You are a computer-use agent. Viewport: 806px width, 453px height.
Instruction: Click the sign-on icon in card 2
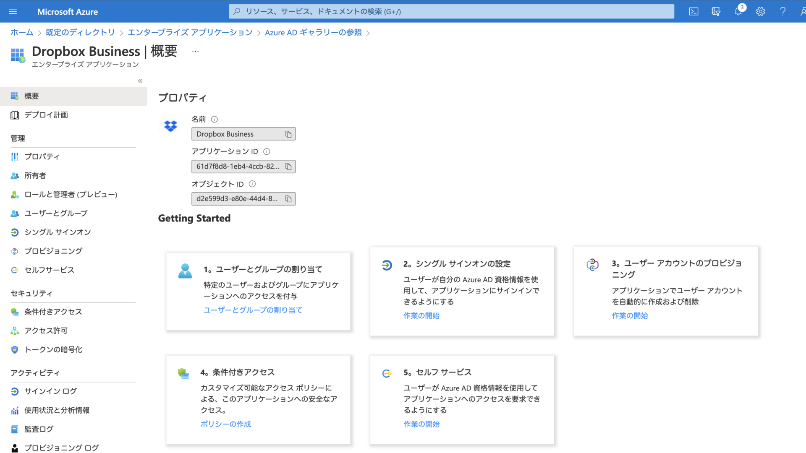(387, 265)
